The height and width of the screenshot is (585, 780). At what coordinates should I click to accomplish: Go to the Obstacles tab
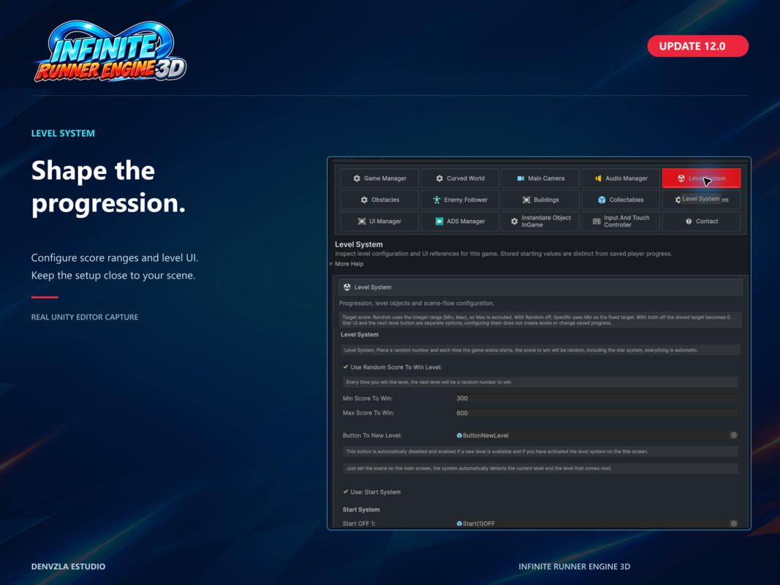tap(379, 200)
